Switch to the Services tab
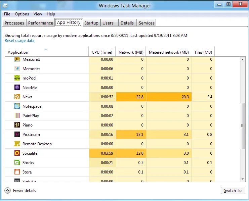This screenshot has width=249, height=201. click(147, 23)
